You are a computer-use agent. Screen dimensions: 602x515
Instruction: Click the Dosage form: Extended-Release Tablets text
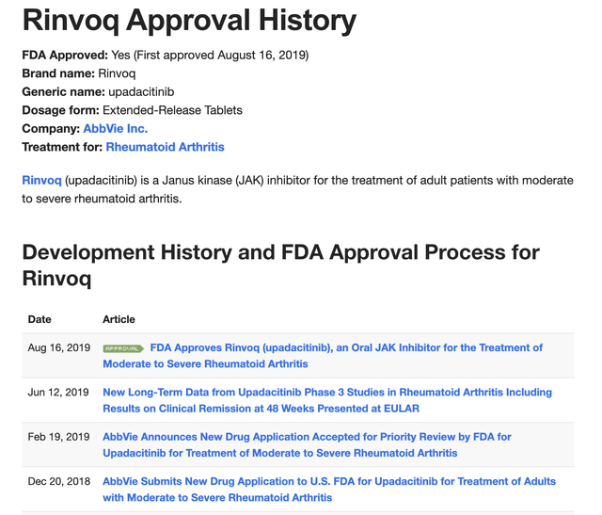click(x=132, y=110)
